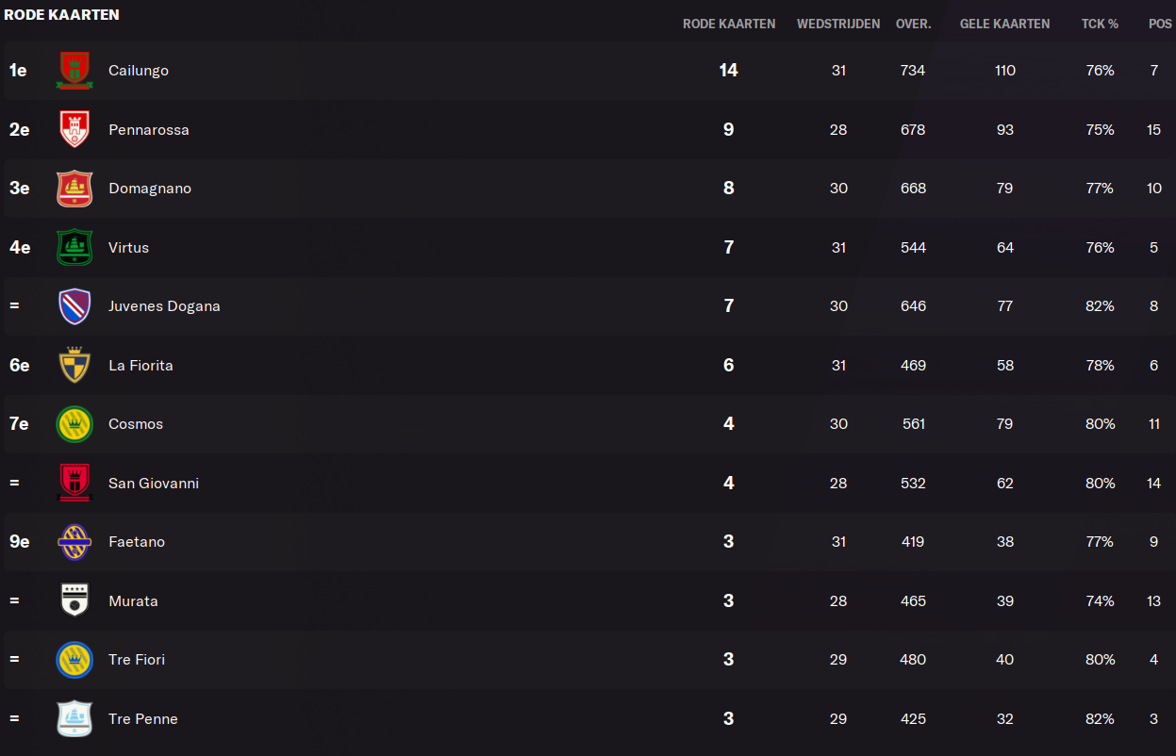The height and width of the screenshot is (756, 1176).
Task: Open Tre Fiori team name link
Action: [x=137, y=660]
